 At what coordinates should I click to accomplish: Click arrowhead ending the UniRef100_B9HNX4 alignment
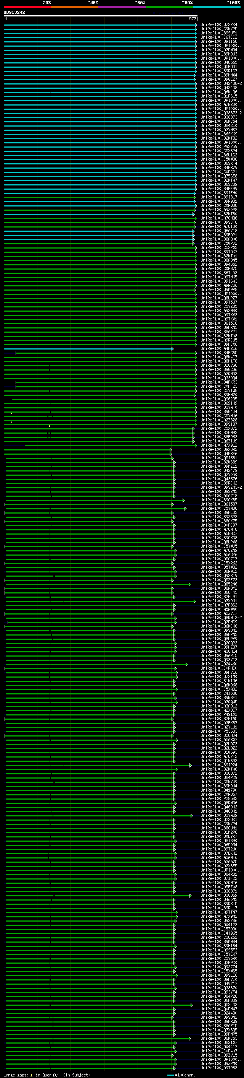[x=194, y=75]
